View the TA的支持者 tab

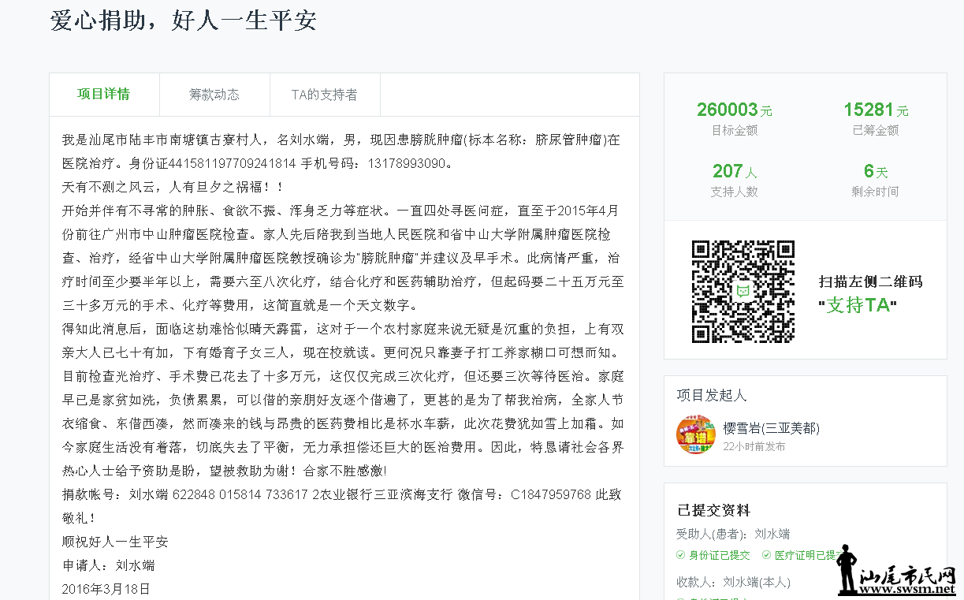point(324,95)
